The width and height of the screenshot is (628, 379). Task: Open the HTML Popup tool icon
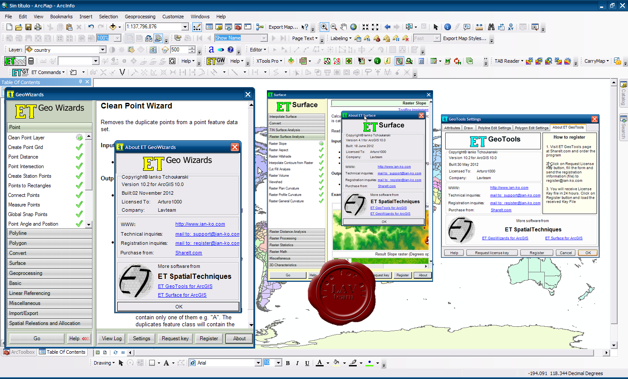tap(467, 27)
